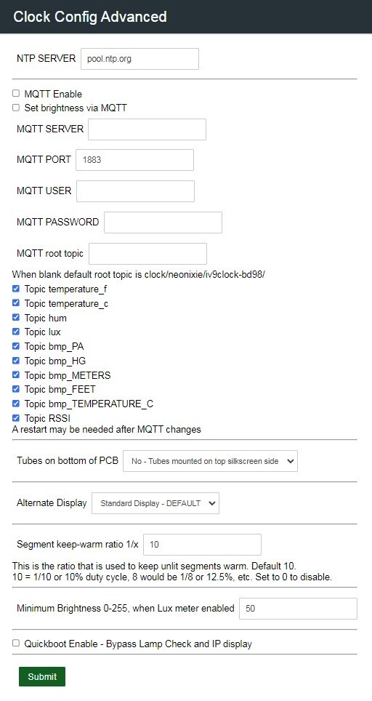This screenshot has height=701, width=372.
Task: Uncheck Topic temperature_f checkbox
Action: (16, 289)
